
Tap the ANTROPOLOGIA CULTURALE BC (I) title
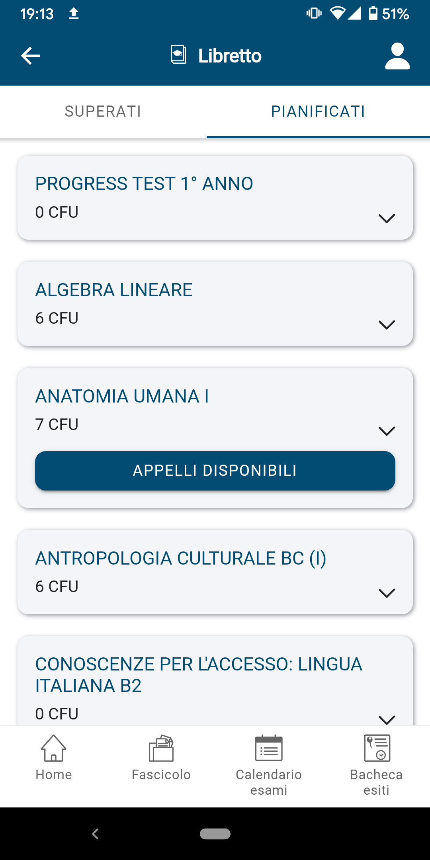click(x=181, y=558)
